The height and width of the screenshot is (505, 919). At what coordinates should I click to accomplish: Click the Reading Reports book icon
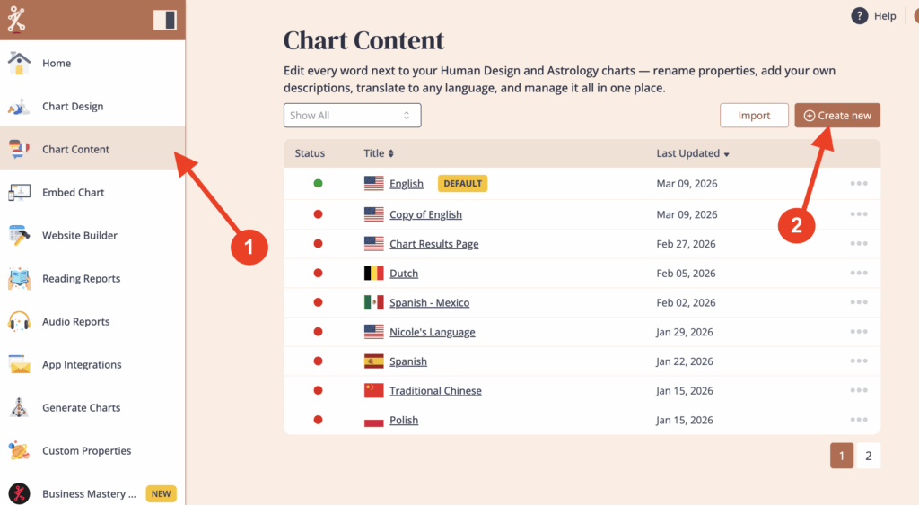coord(19,279)
